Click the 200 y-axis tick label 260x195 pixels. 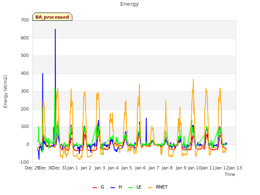tap(25, 109)
